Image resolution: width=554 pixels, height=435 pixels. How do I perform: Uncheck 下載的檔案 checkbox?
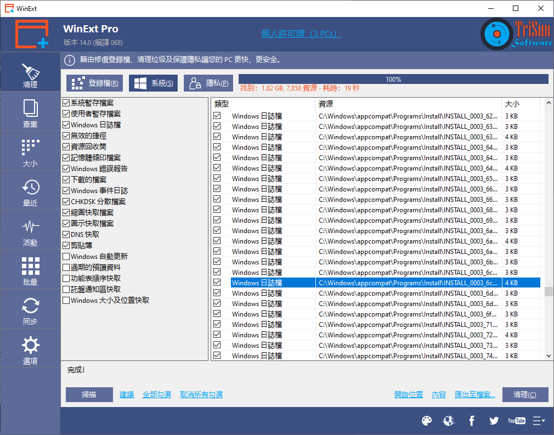click(x=66, y=179)
